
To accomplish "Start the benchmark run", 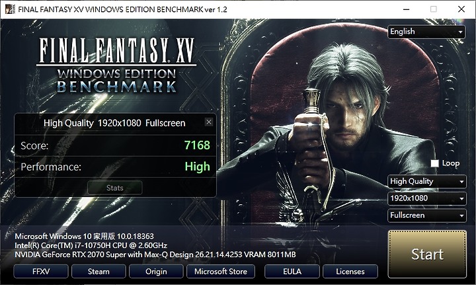I will tap(427, 254).
